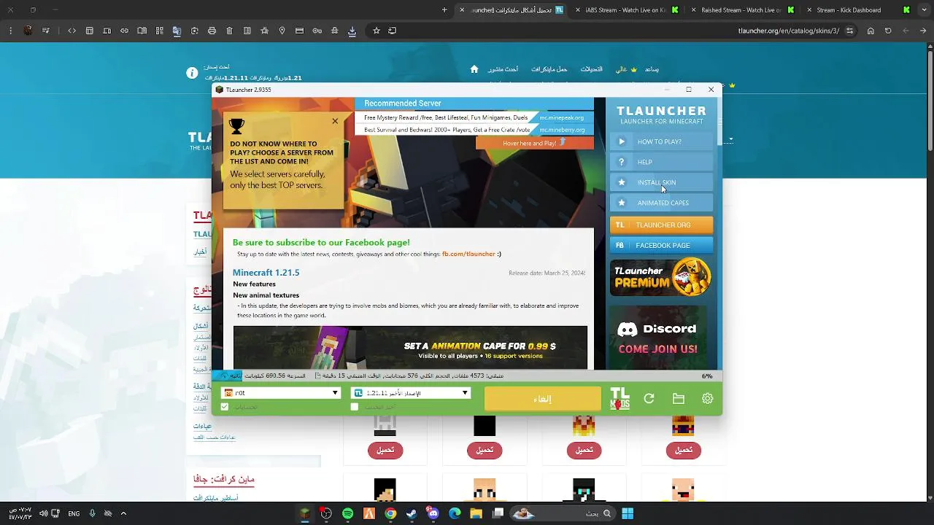934x525 pixels.
Task: Click the browser payment card icon
Action: pyautogui.click(x=299, y=31)
